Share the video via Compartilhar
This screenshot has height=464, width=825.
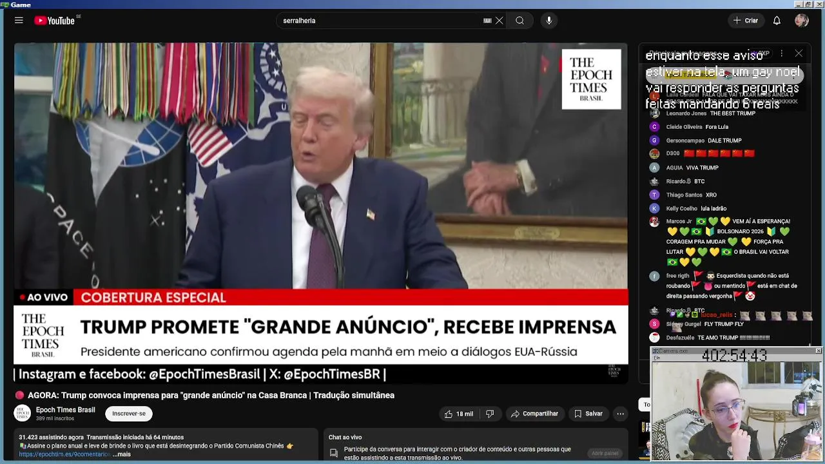click(534, 414)
